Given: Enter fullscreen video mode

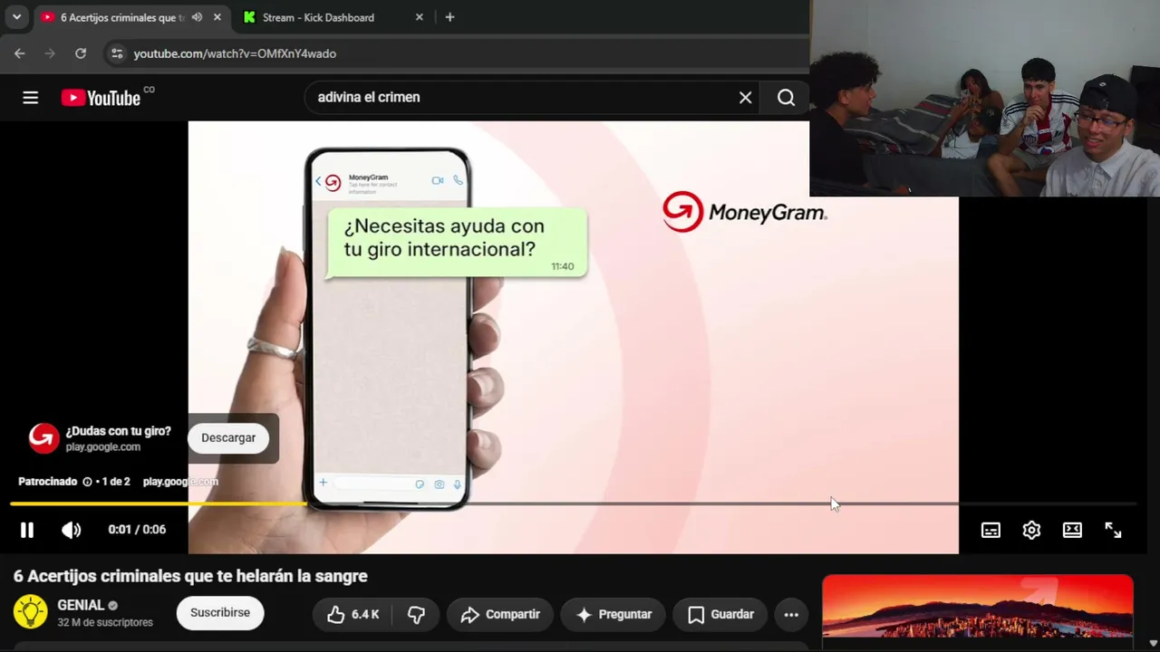Looking at the screenshot, I should [1113, 531].
